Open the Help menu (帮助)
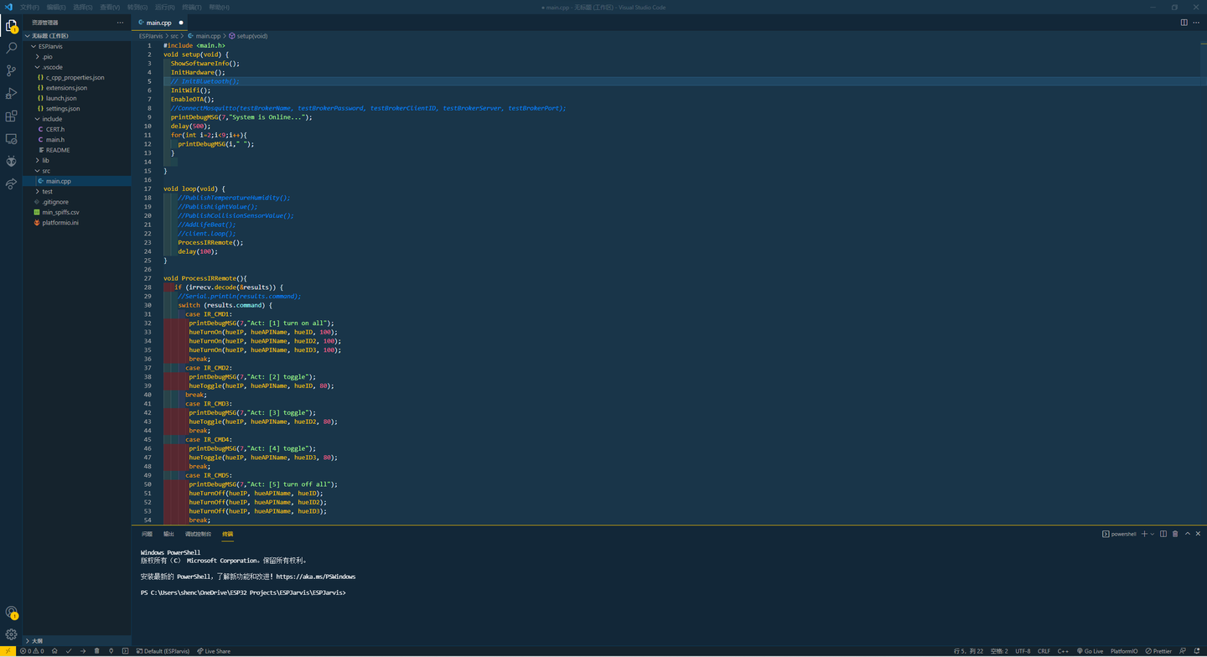The height and width of the screenshot is (657, 1207). coord(219,8)
